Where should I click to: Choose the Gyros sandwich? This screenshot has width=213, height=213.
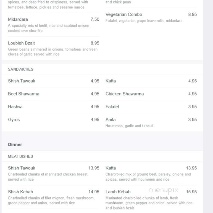(54, 120)
